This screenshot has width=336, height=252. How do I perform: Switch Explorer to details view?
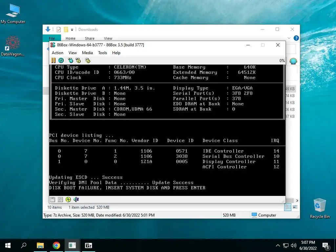[x=288, y=207]
